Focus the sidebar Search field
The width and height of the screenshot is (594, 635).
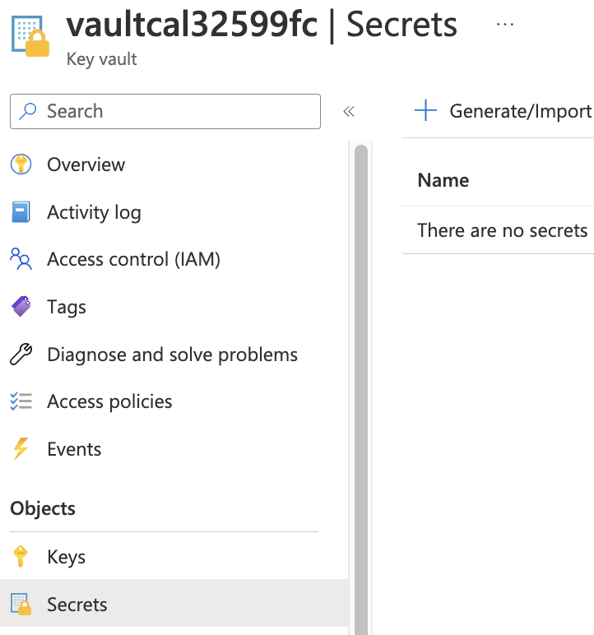[165, 111]
